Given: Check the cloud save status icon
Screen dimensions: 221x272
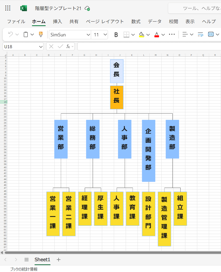Looking at the screenshot, I should [x=87, y=8].
